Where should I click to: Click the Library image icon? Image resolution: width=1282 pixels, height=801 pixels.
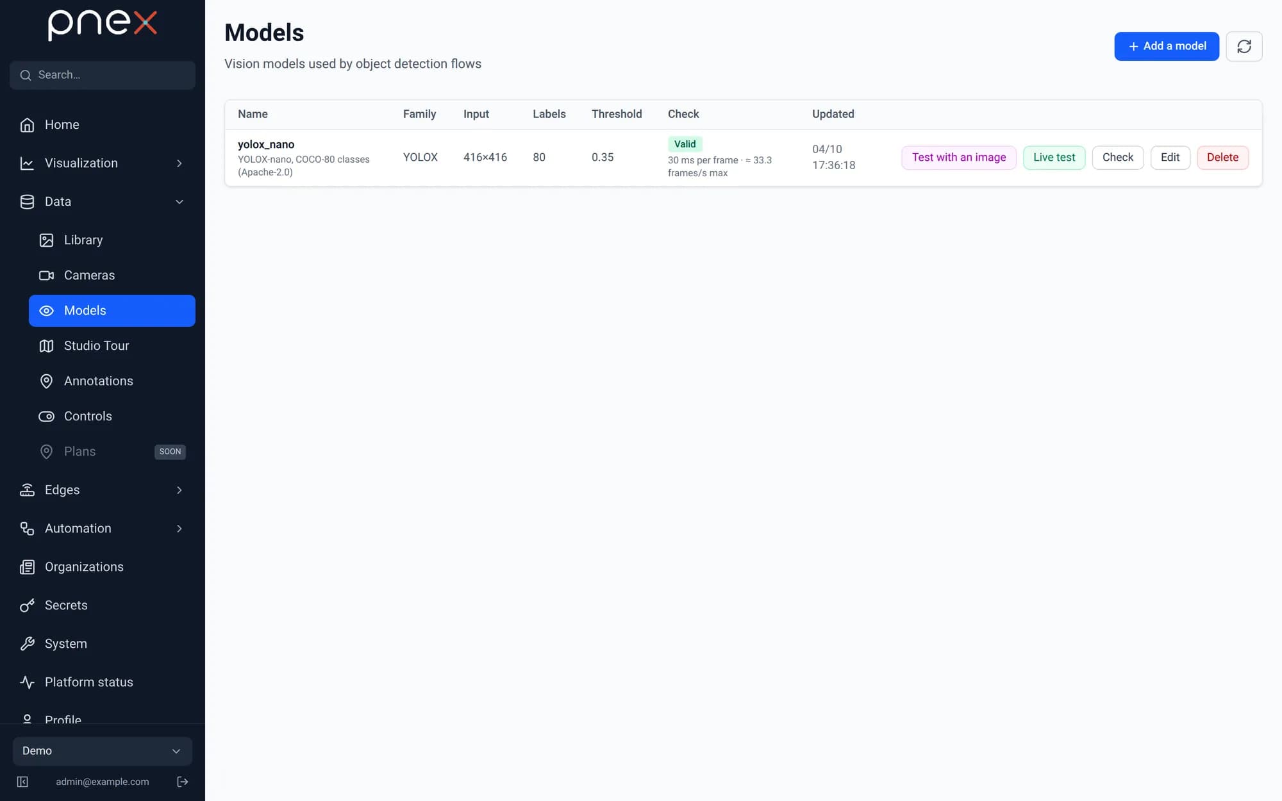point(46,240)
